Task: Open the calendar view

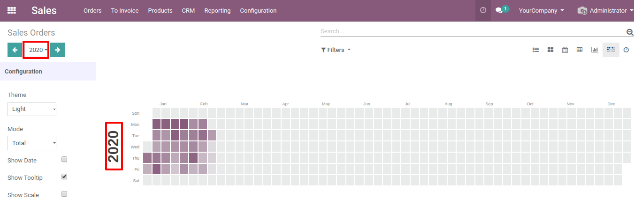Action: 565,50
